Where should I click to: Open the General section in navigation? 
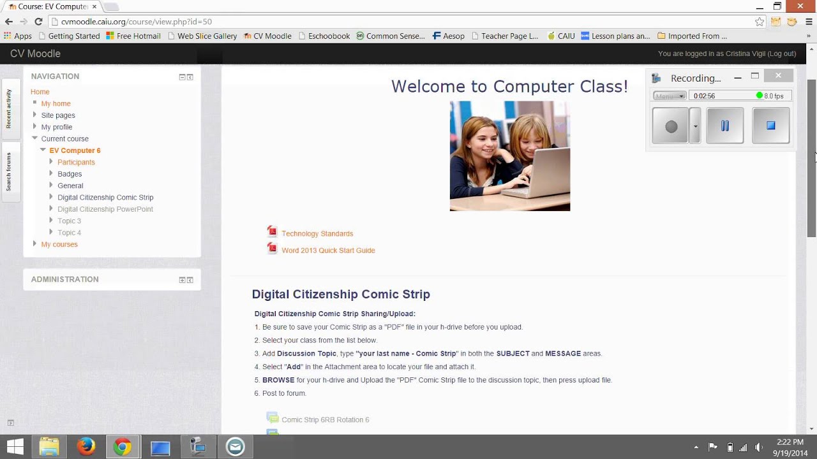pos(70,186)
